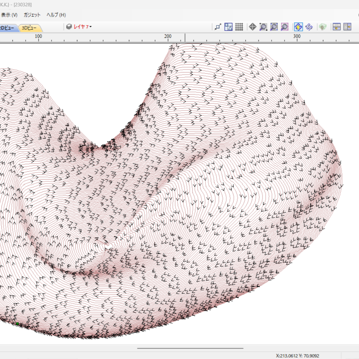The height and width of the screenshot is (359, 359).
Task: Toggle the snap-to-grid icon
Action: [239, 27]
